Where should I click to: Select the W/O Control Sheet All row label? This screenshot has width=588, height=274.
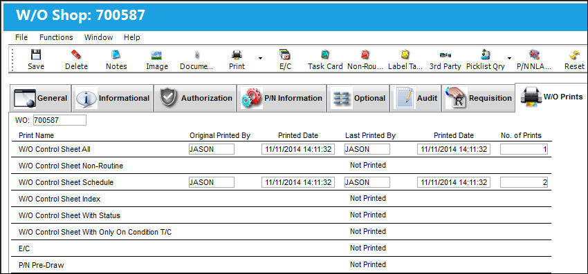(x=55, y=149)
